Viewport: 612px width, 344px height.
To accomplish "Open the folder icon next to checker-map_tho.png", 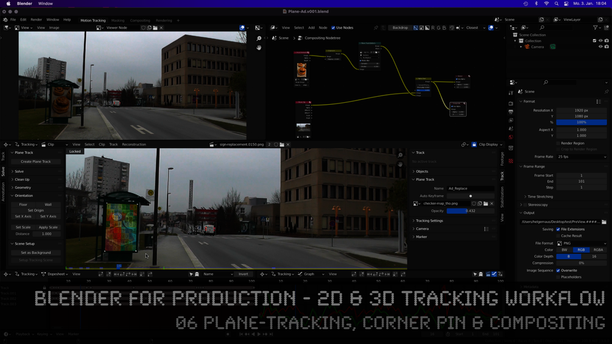I will tap(485, 203).
